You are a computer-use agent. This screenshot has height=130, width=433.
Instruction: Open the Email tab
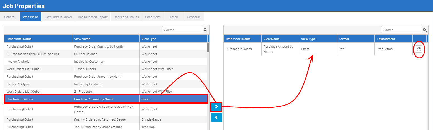pyautogui.click(x=174, y=17)
